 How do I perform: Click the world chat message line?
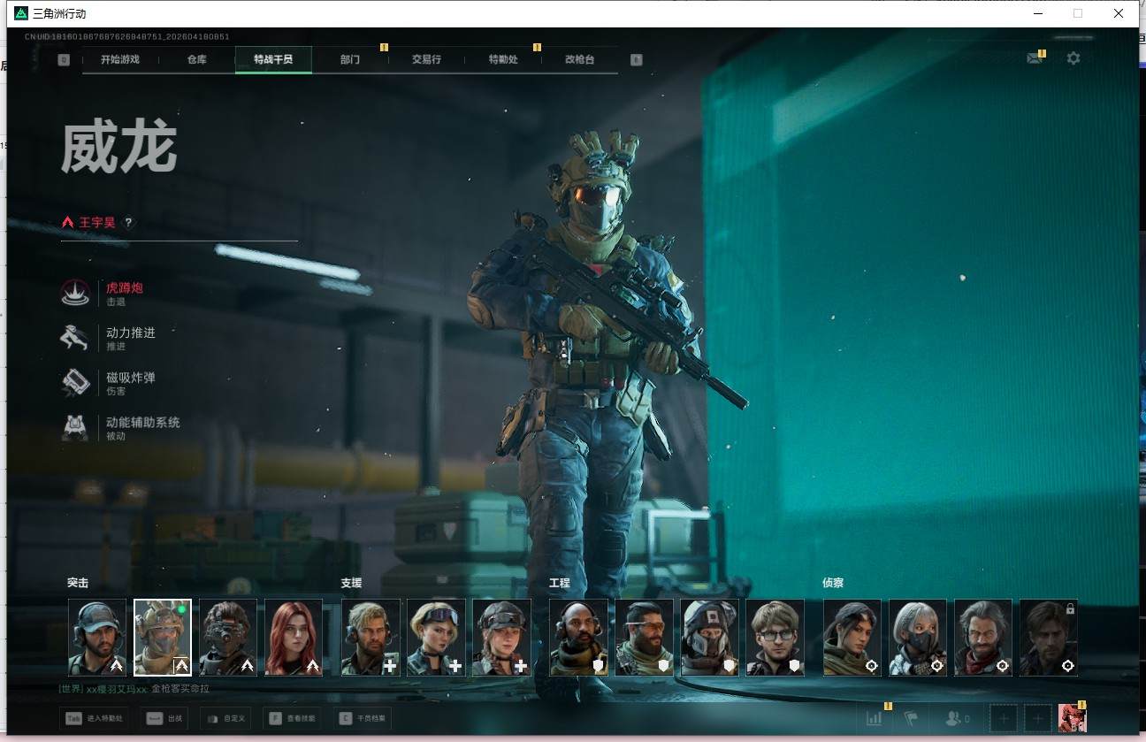(134, 688)
